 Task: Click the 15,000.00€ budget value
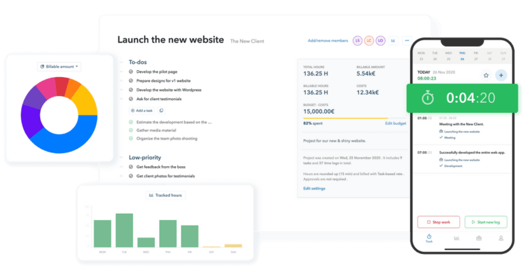(x=319, y=112)
